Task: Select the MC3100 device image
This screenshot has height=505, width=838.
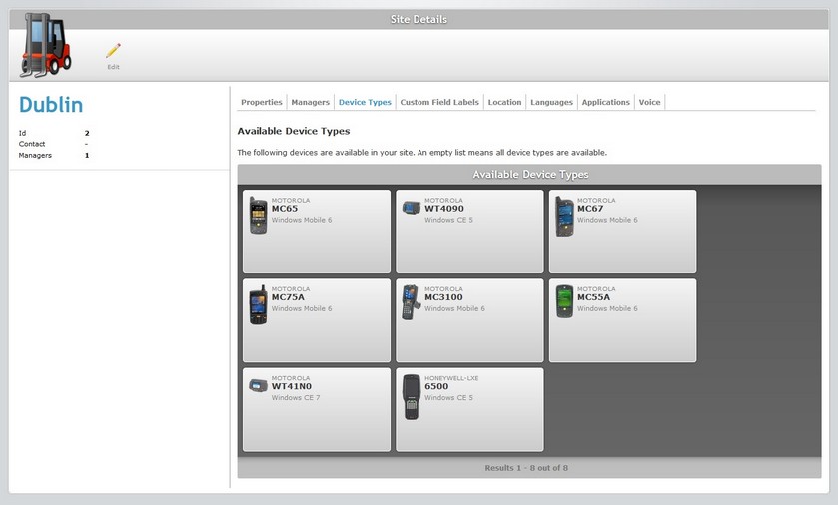Action: 411,302
